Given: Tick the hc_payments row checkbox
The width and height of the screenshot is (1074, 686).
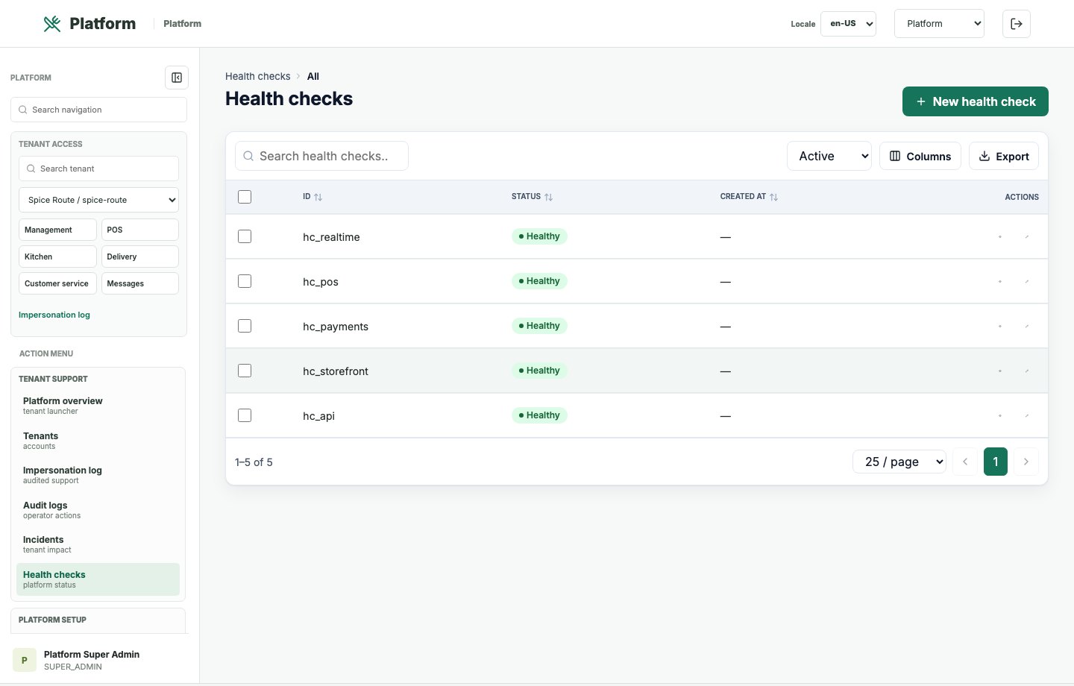Looking at the screenshot, I should click(245, 326).
